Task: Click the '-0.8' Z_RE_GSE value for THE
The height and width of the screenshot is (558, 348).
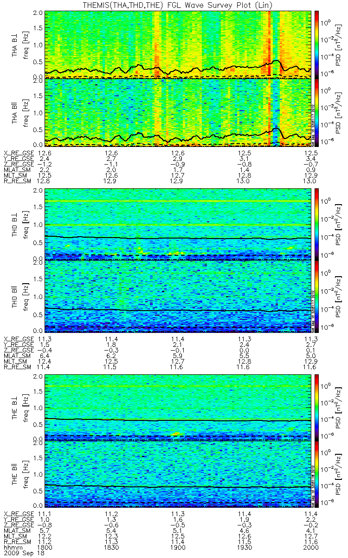Action: pyautogui.click(x=44, y=525)
